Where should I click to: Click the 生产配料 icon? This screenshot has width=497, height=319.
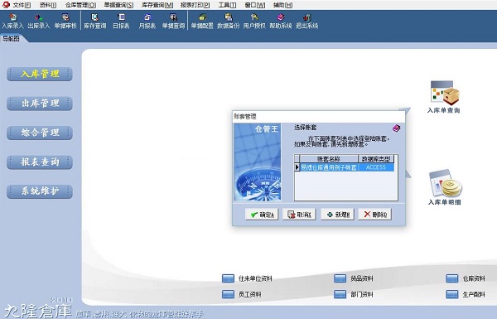[452, 294]
